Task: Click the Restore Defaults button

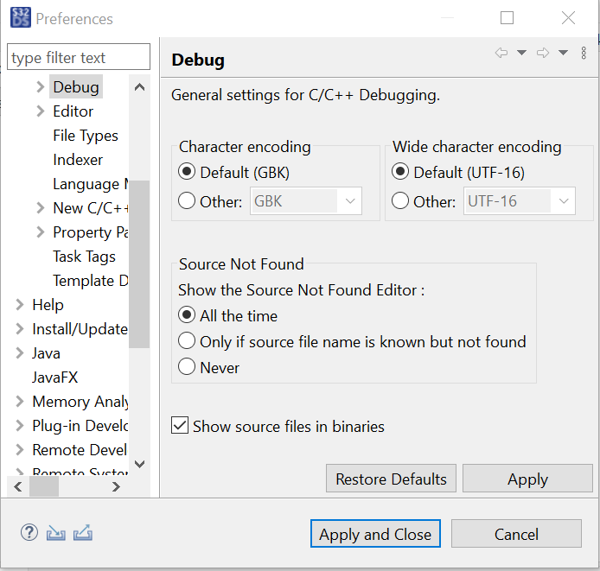Action: [x=391, y=479]
